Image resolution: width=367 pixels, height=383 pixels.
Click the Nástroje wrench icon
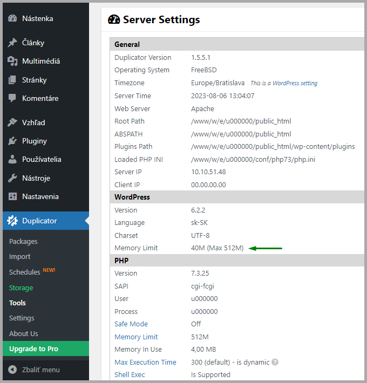pos(12,178)
